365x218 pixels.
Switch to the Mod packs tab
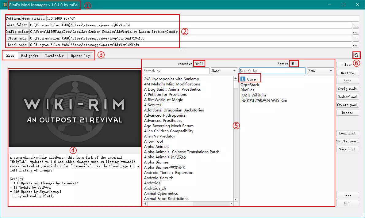[x=29, y=56]
